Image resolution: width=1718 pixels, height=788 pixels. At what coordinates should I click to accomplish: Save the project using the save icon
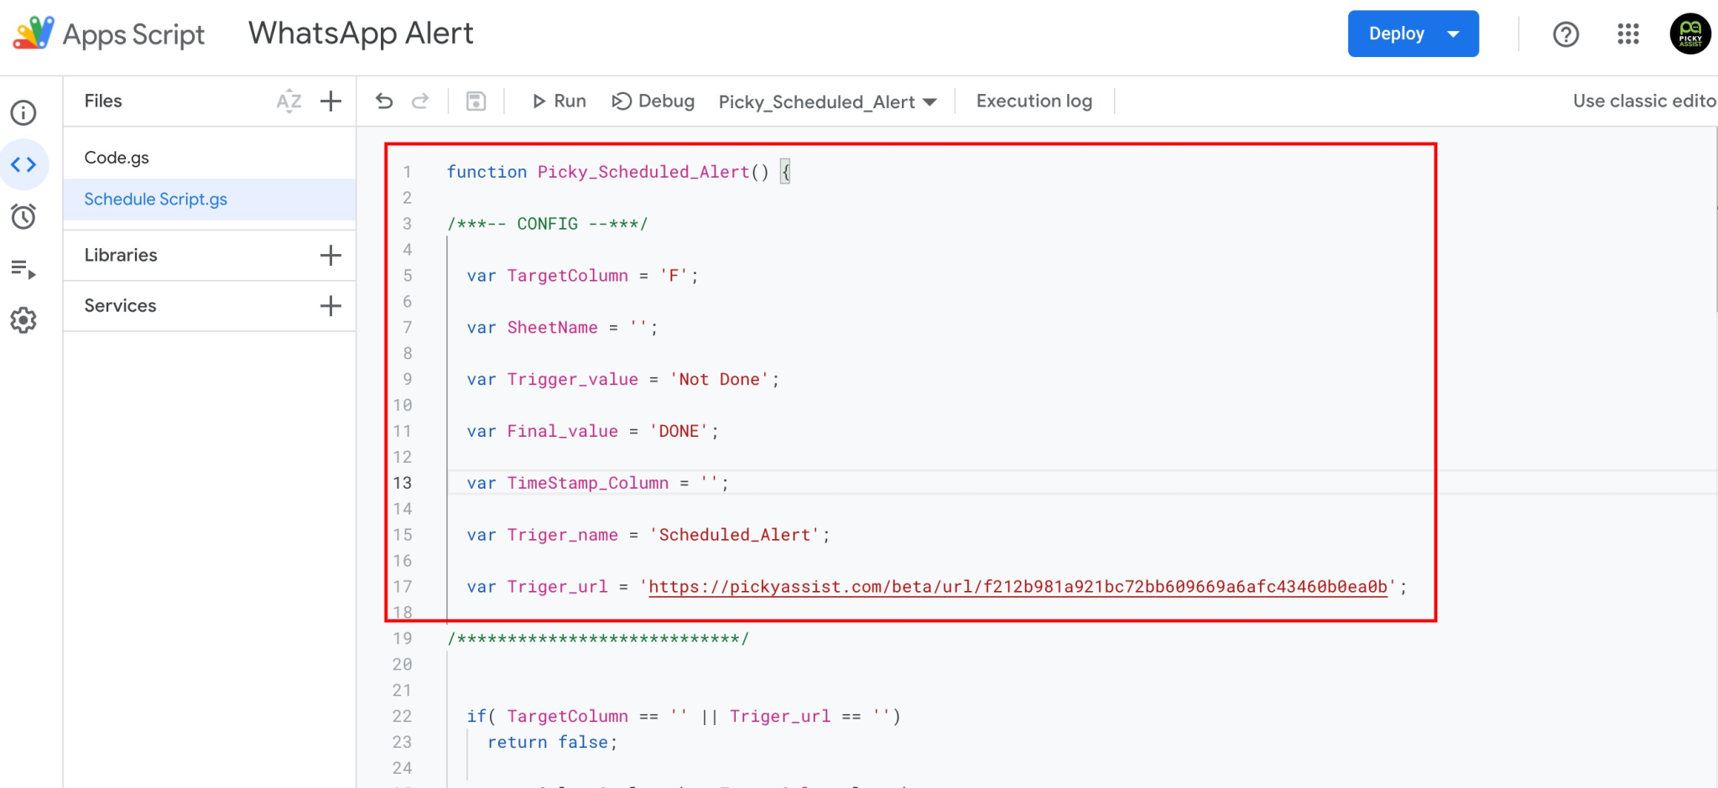tap(476, 101)
